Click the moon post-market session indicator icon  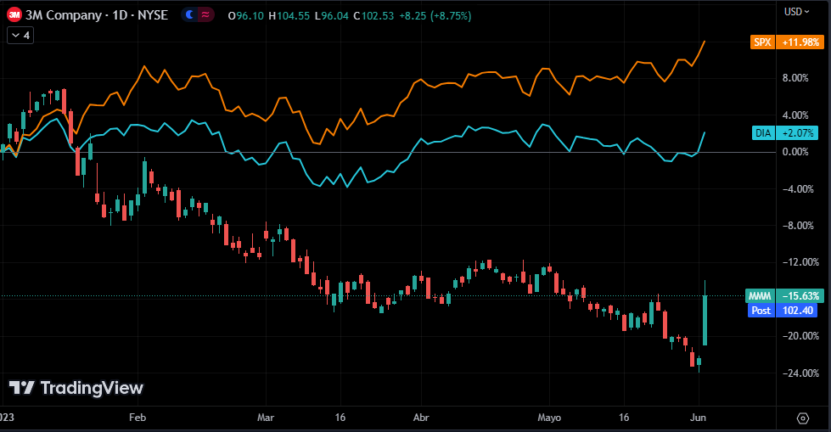coord(189,14)
